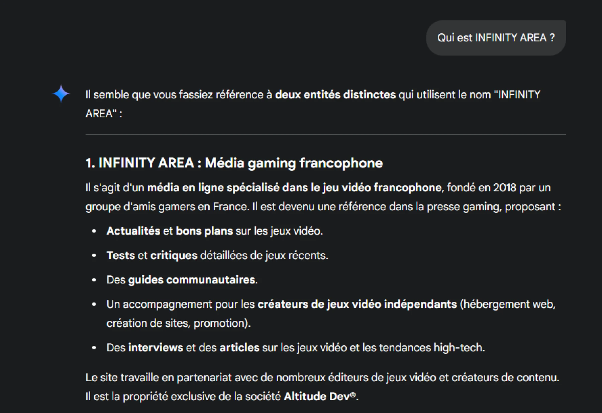Click the Gemini sparkle icon
This screenshot has width=602, height=413.
pyautogui.click(x=61, y=94)
